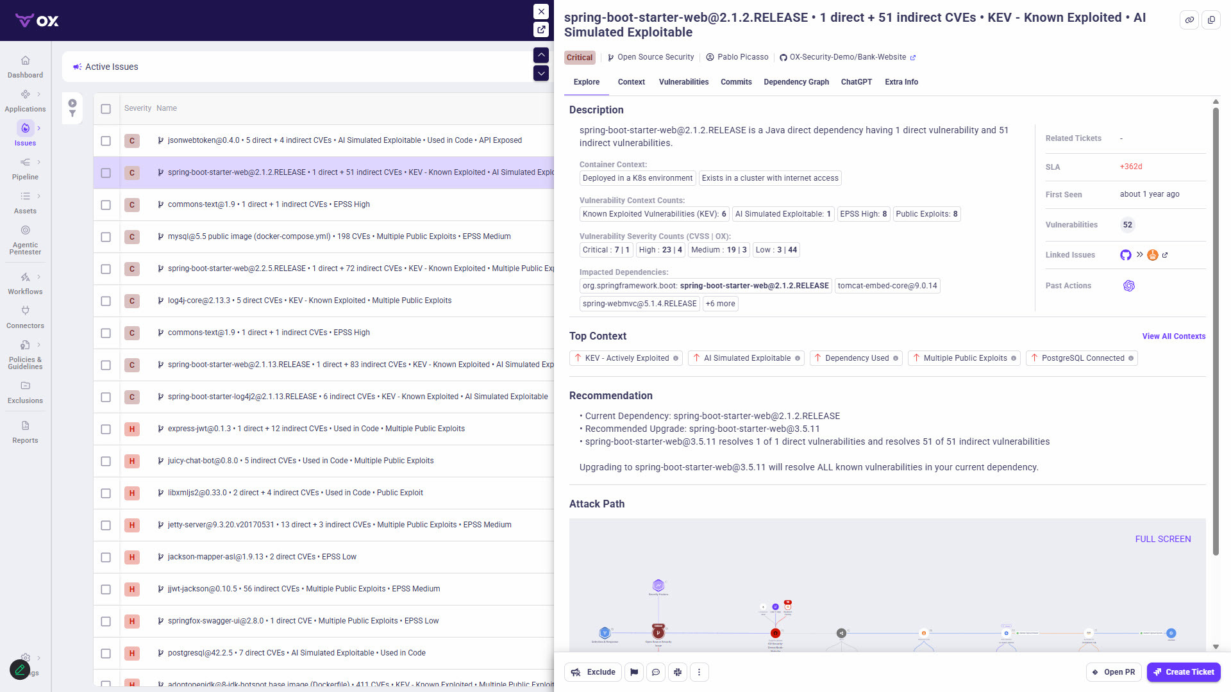This screenshot has width=1231, height=692.
Task: Click the Create Ticket button
Action: 1184,672
